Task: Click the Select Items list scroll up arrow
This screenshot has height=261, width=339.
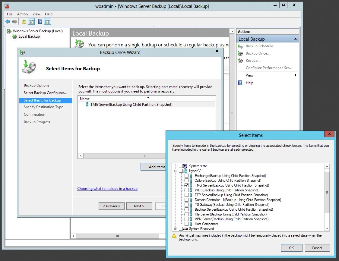Action: pyautogui.click(x=327, y=166)
